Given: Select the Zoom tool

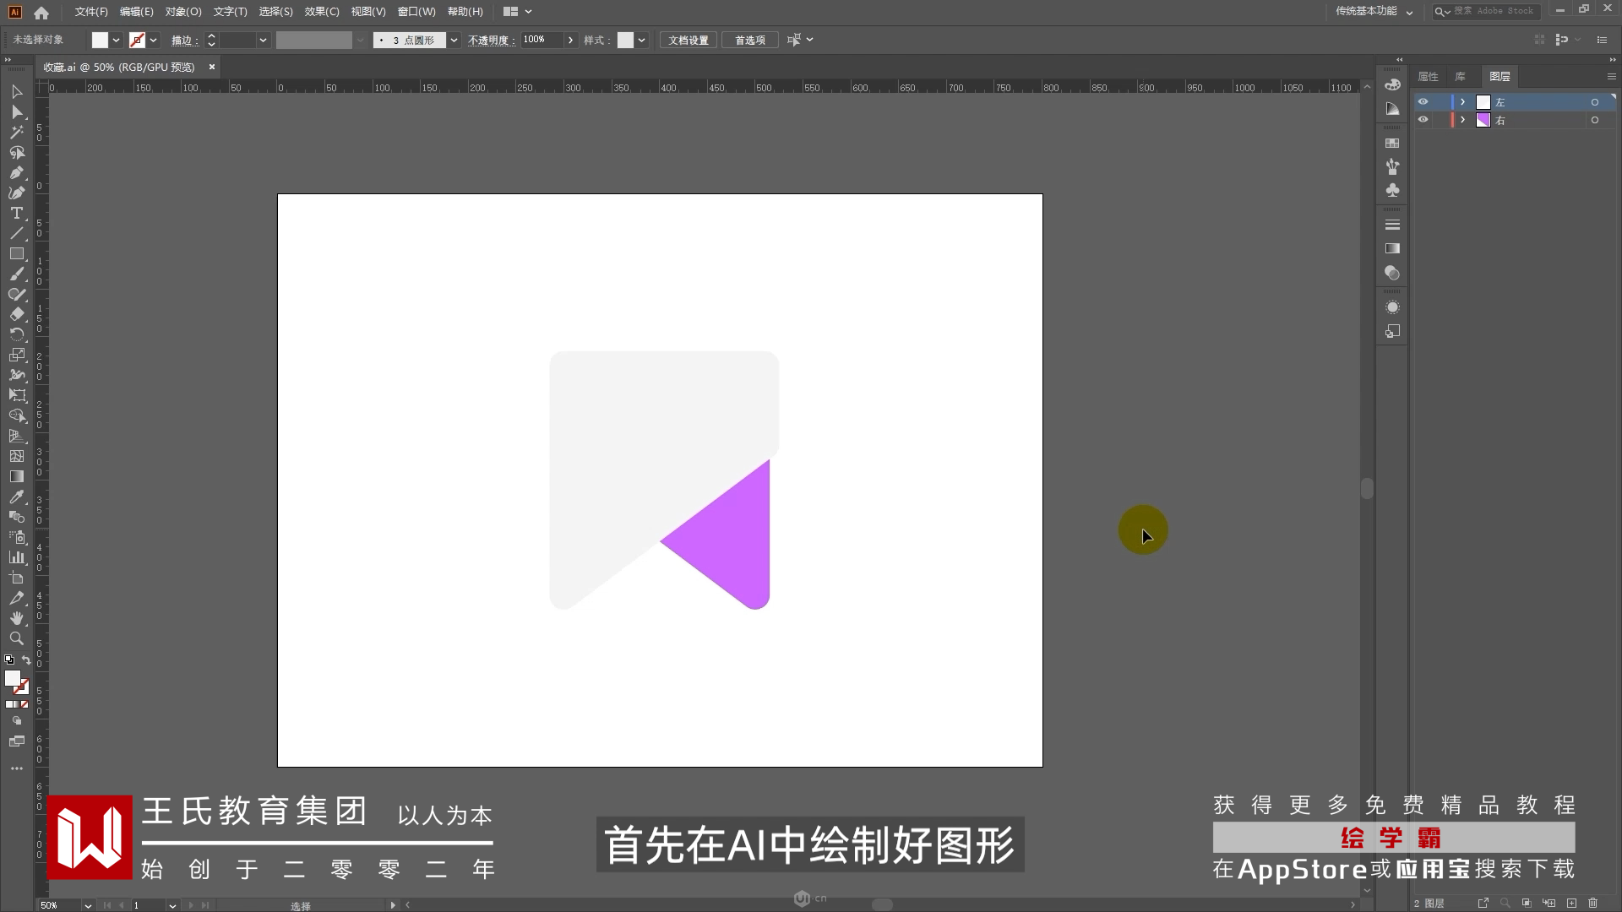Looking at the screenshot, I should tap(16, 639).
